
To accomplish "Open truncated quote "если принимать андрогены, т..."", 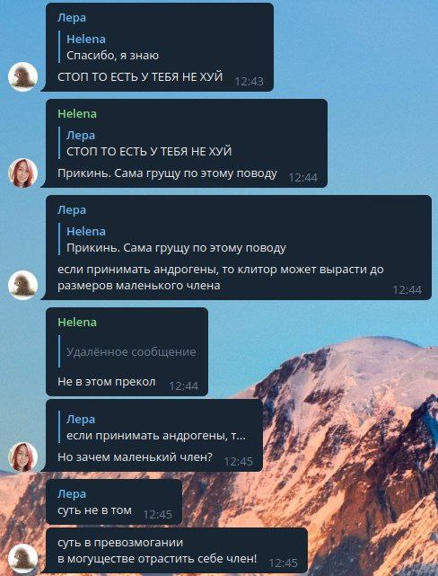I will click(156, 427).
